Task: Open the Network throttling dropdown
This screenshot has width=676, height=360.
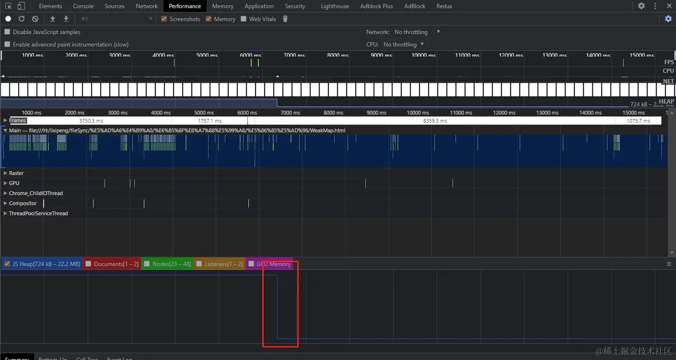Action: click(417, 32)
